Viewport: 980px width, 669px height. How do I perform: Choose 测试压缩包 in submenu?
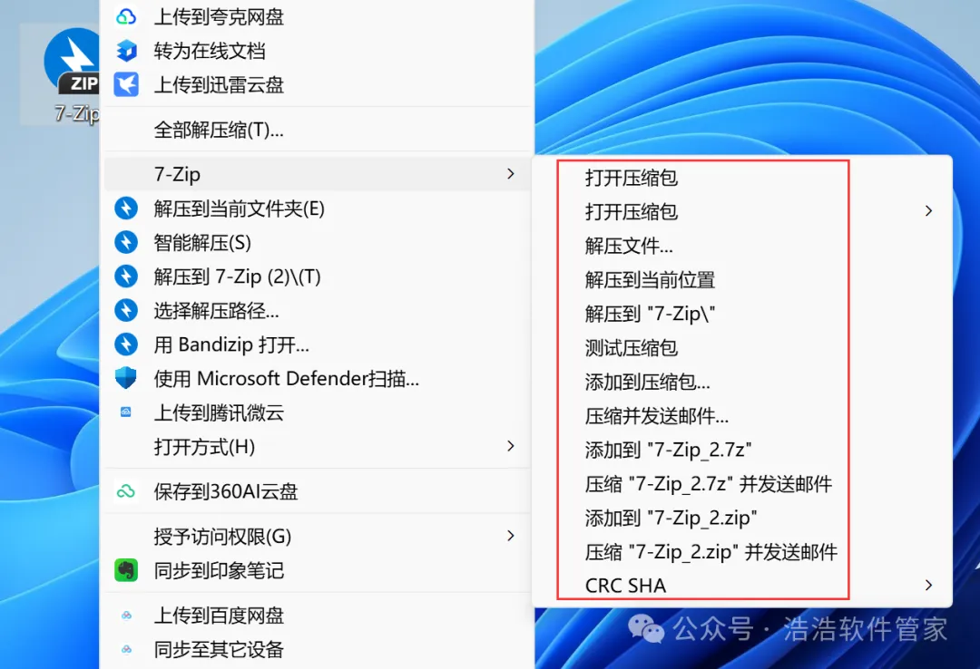click(x=742, y=347)
